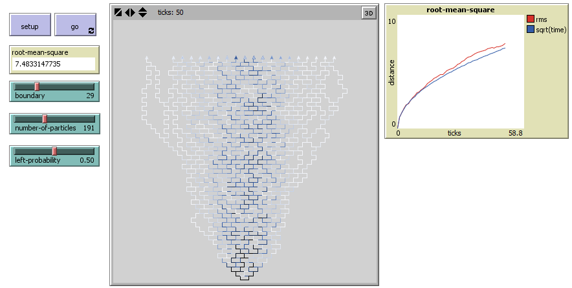Click the root-mean-square plot title
The image size is (572, 288).
(452, 10)
